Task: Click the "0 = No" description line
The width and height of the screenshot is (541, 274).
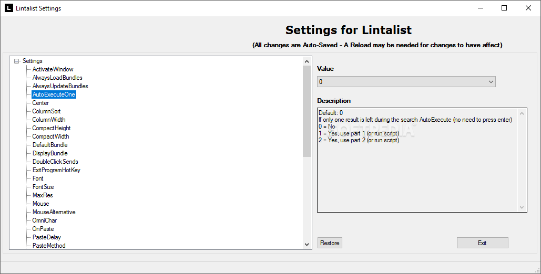Action: click(x=327, y=127)
